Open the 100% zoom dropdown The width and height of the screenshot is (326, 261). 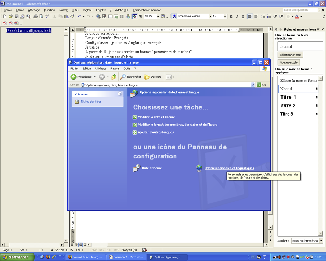(158, 17)
